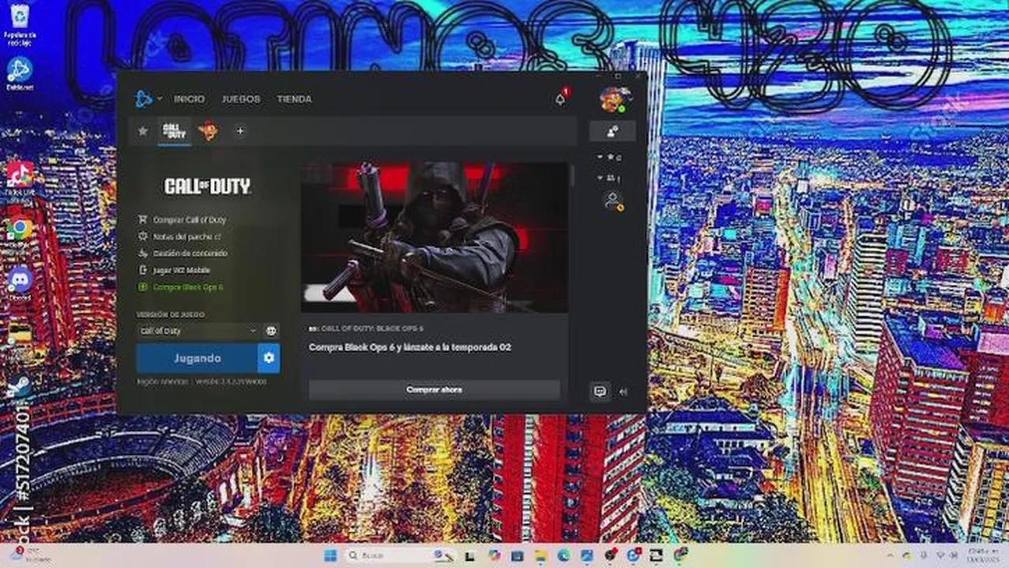This screenshot has width=1009, height=568.
Task: Open the user profile avatar menu
Action: (612, 99)
